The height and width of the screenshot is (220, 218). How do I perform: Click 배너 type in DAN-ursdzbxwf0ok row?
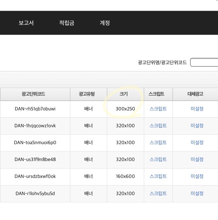click(89, 176)
